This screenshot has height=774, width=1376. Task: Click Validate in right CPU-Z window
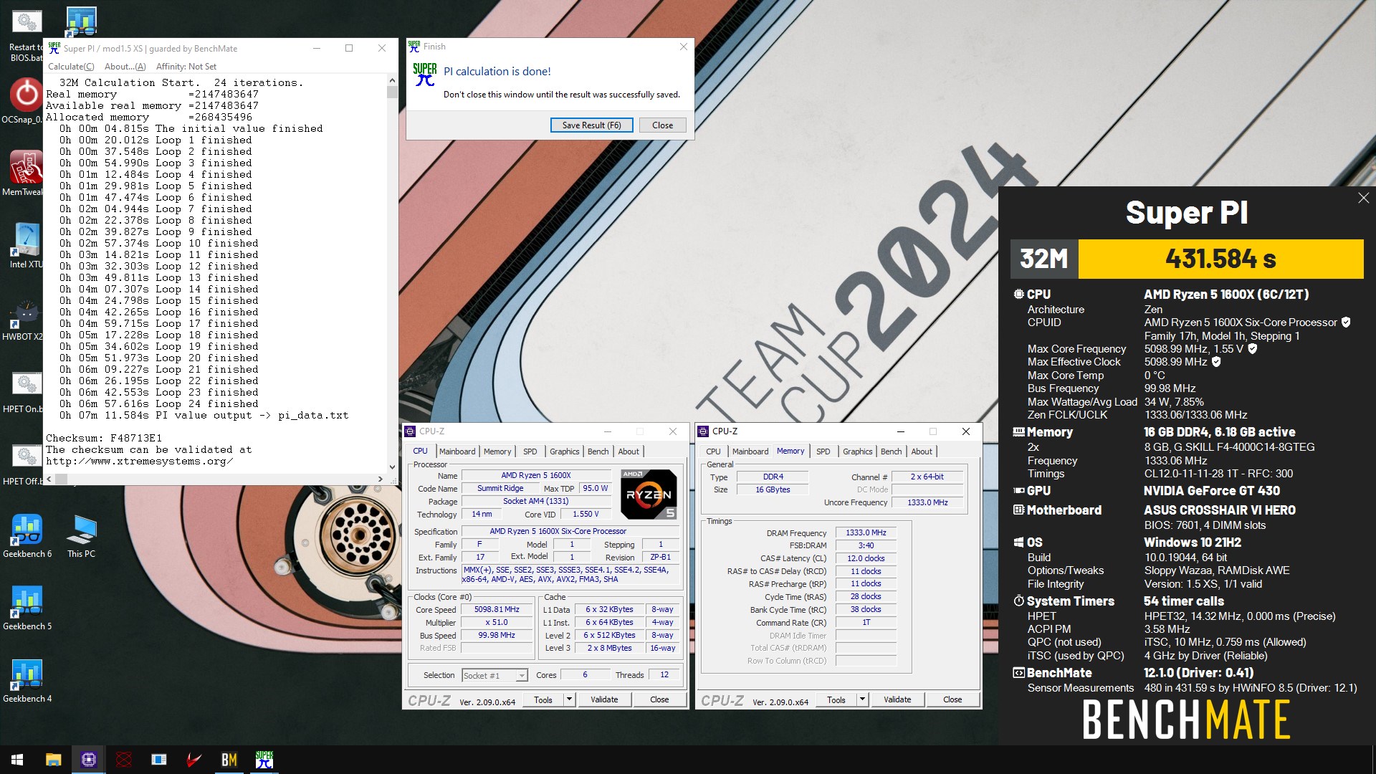point(897,699)
